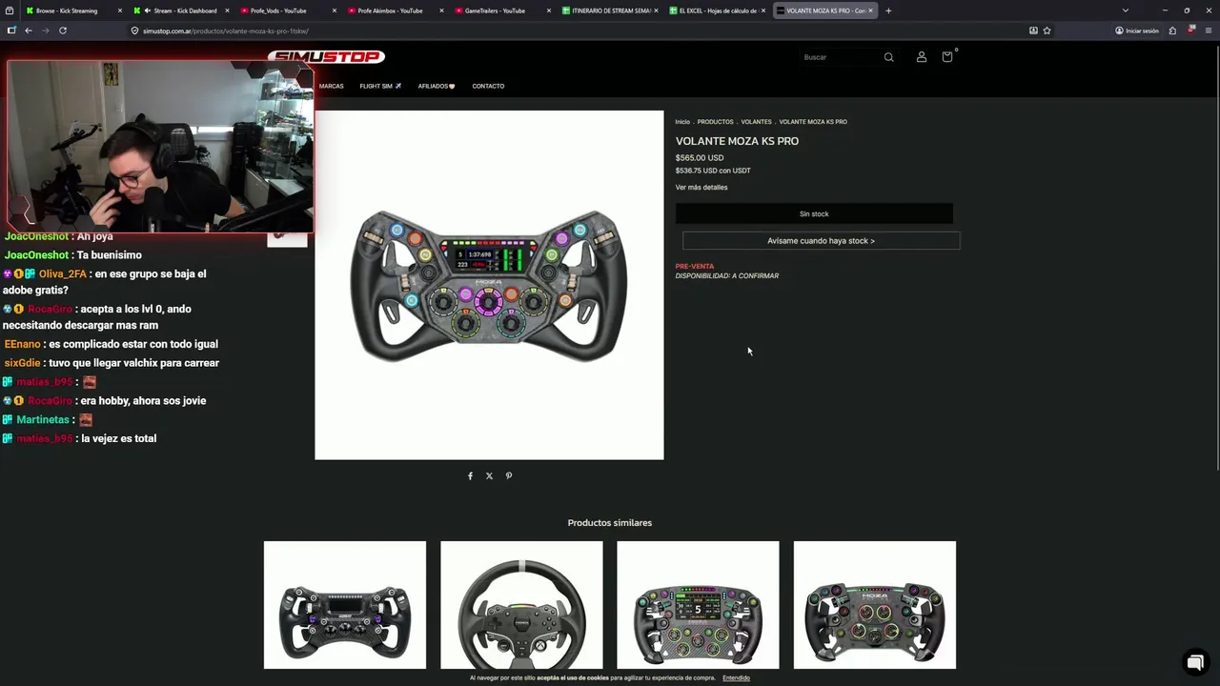Screen dimensions: 1220x686
Task: Click Entendido on cookie notice
Action: (x=736, y=678)
